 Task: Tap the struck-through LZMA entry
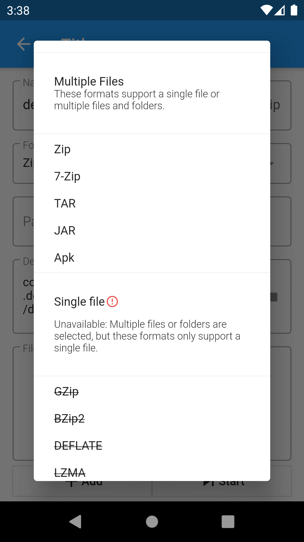(x=70, y=472)
